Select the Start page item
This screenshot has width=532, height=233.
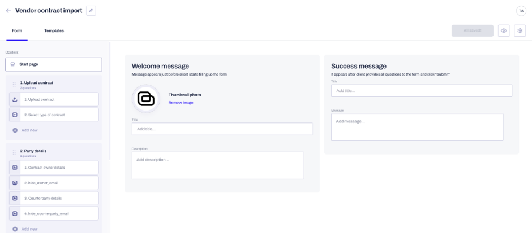pyautogui.click(x=54, y=64)
